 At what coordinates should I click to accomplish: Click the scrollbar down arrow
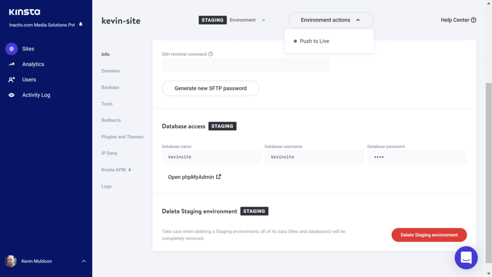[489, 274]
